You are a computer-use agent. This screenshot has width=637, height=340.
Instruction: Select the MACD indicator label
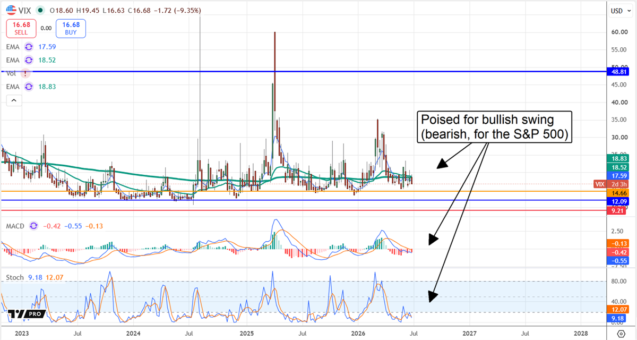pyautogui.click(x=15, y=226)
